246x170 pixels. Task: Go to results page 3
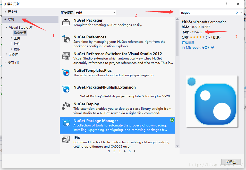(119, 151)
